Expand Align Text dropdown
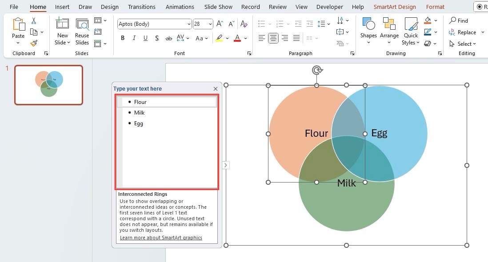The height and width of the screenshot is (262, 488). [347, 32]
